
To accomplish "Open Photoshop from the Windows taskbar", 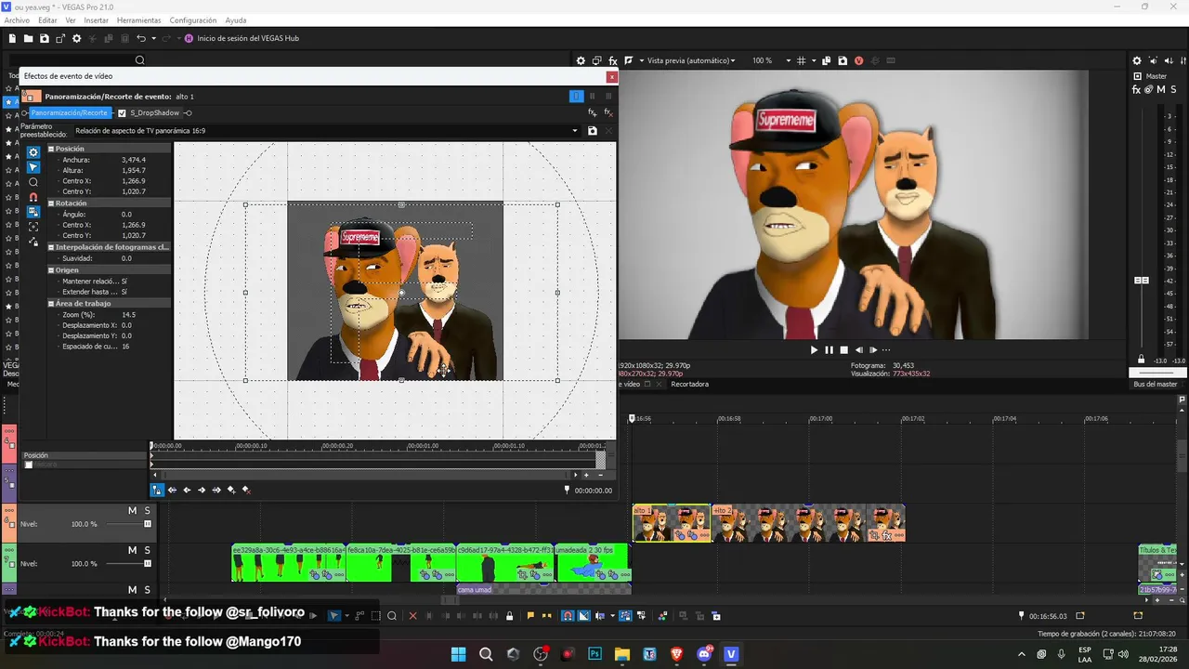I will [x=594, y=654].
